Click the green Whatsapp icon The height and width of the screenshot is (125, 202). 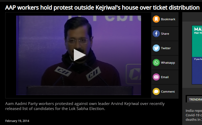point(156,63)
